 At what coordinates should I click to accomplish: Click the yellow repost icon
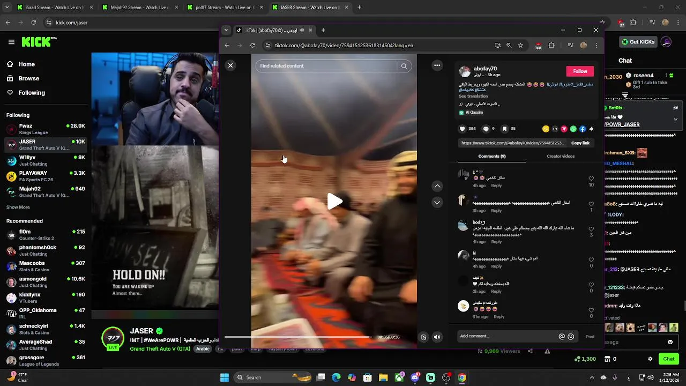coord(546,129)
